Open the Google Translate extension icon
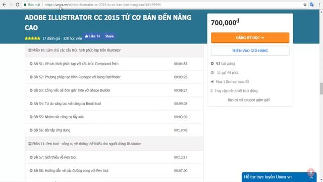Viewport: 323px width, 182px height. pyautogui.click(x=312, y=5)
